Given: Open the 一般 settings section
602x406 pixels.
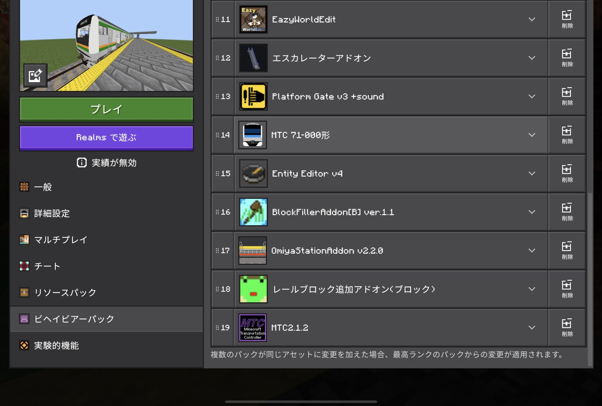Looking at the screenshot, I should pos(107,187).
